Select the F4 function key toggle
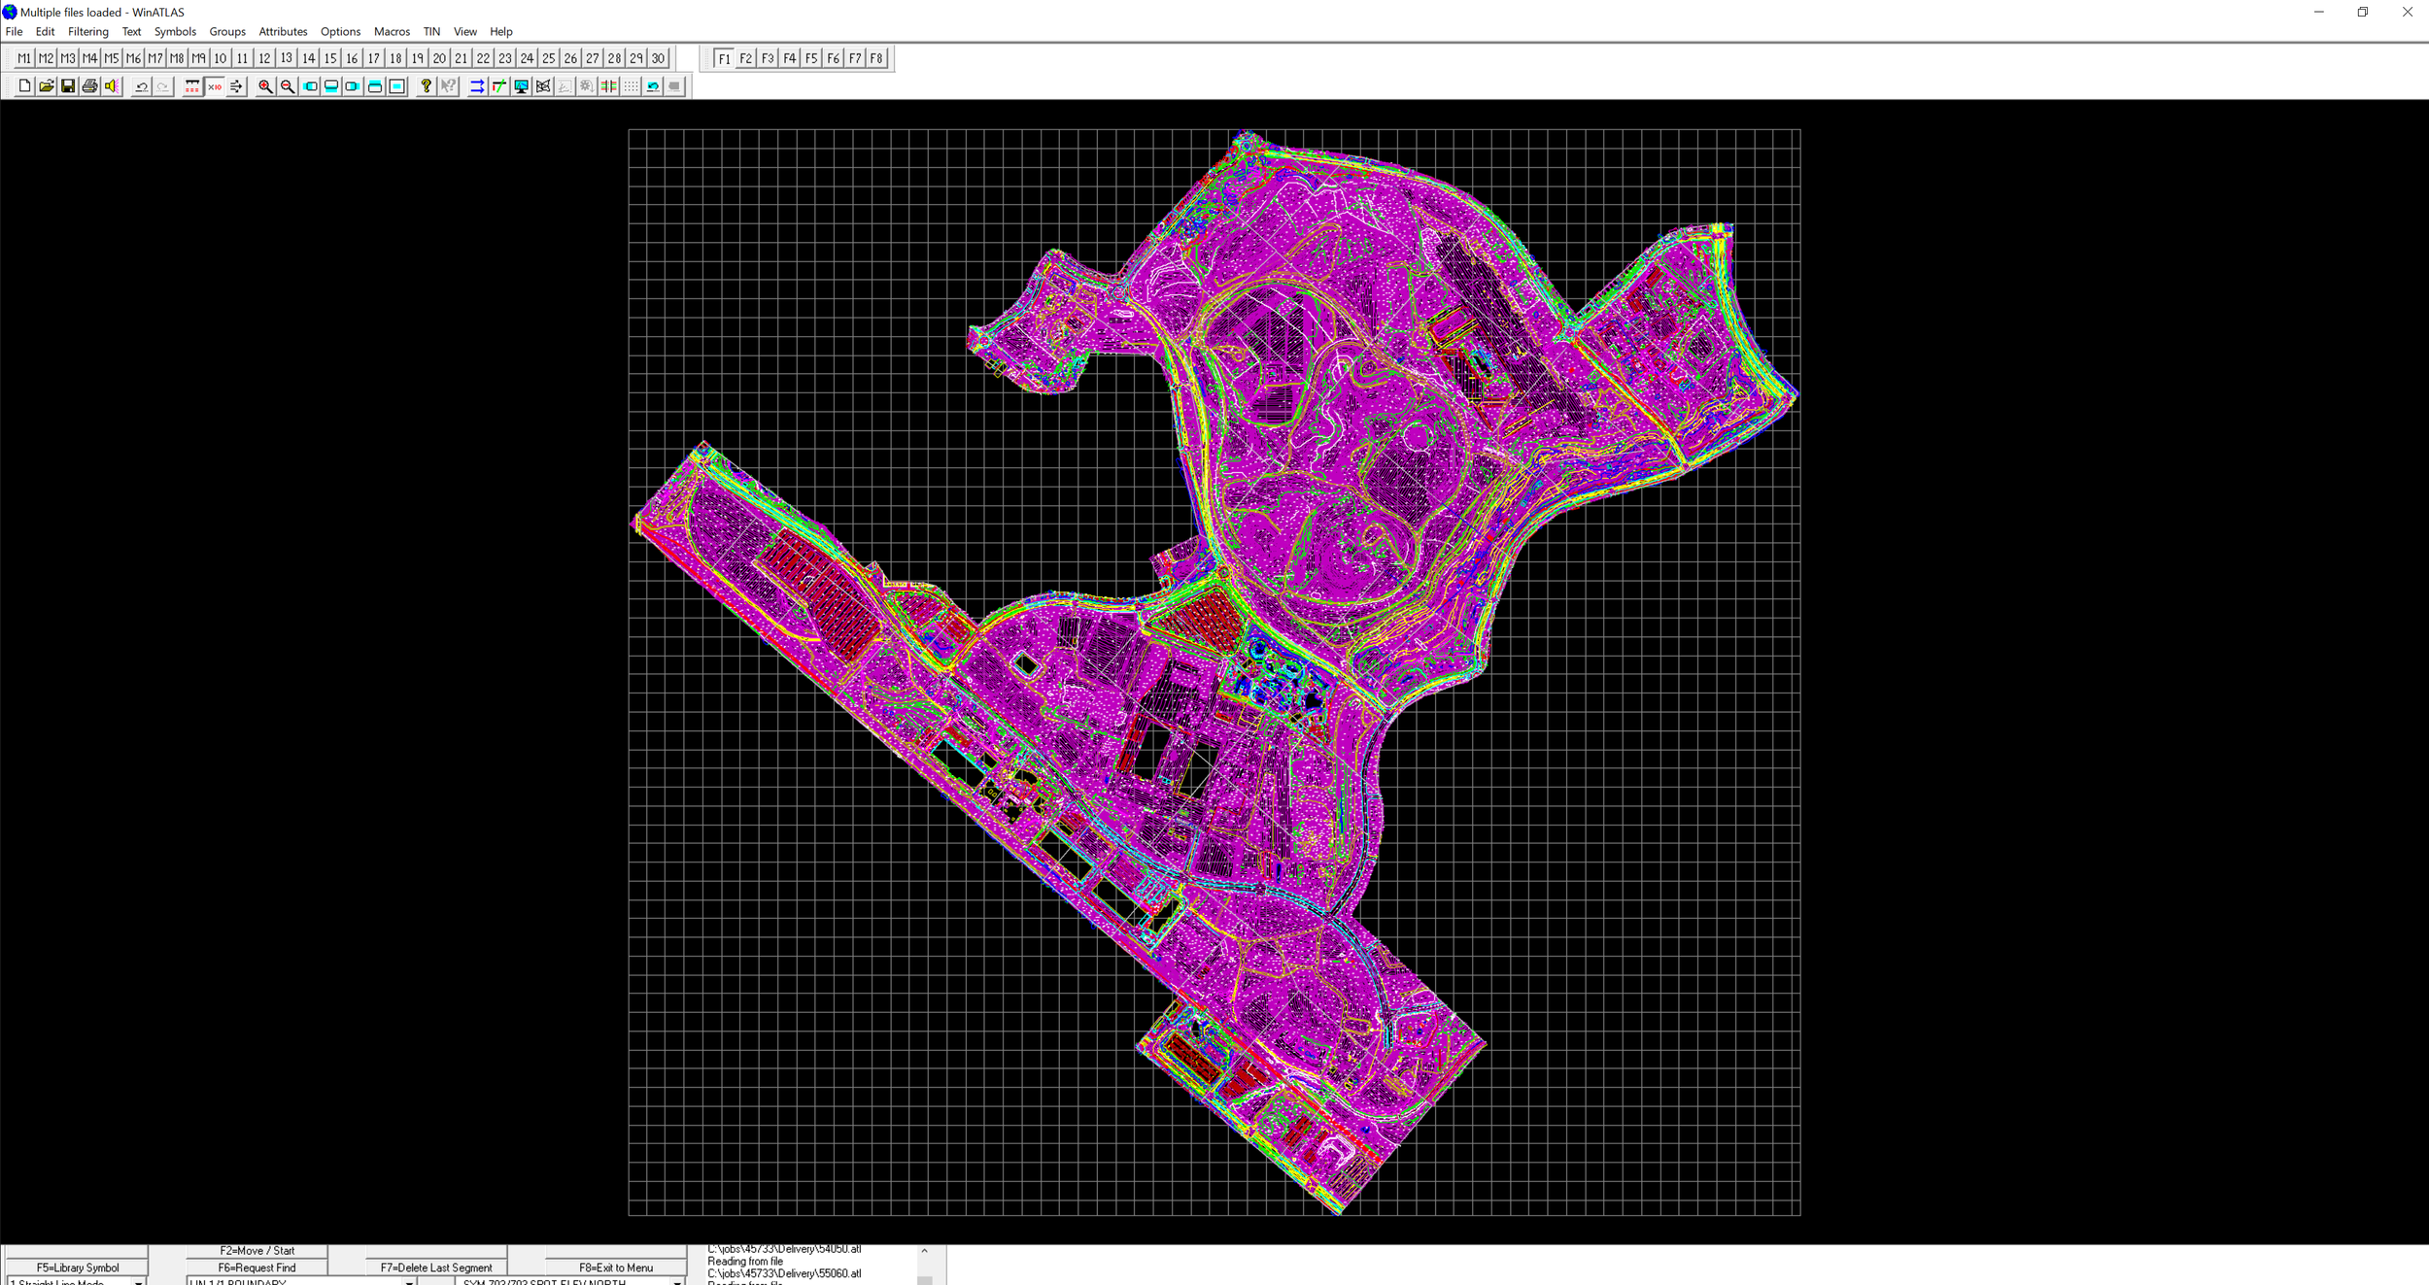This screenshot has width=2429, height=1285. [790, 58]
